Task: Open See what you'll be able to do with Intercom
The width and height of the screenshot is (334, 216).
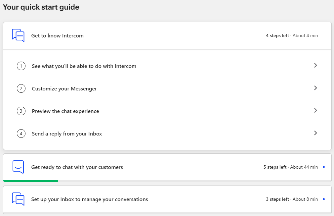Action: pos(167,66)
